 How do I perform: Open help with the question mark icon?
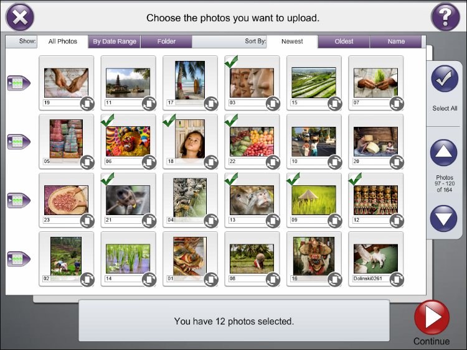(445, 17)
